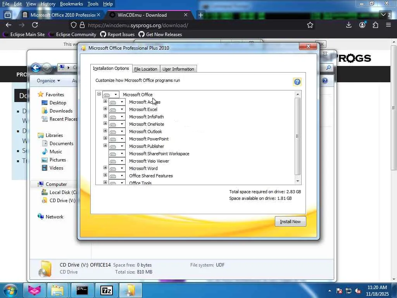
Task: Expand the Microsoft PowerPoint tree node
Action: coord(105,138)
